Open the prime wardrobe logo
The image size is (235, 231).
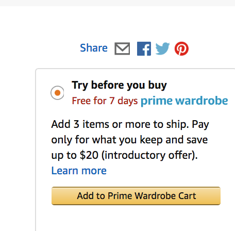pos(184,101)
